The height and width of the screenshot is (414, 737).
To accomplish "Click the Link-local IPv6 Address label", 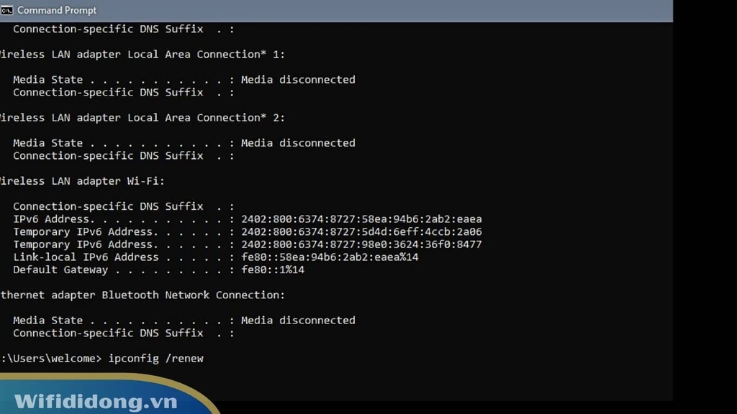I will [x=86, y=257].
